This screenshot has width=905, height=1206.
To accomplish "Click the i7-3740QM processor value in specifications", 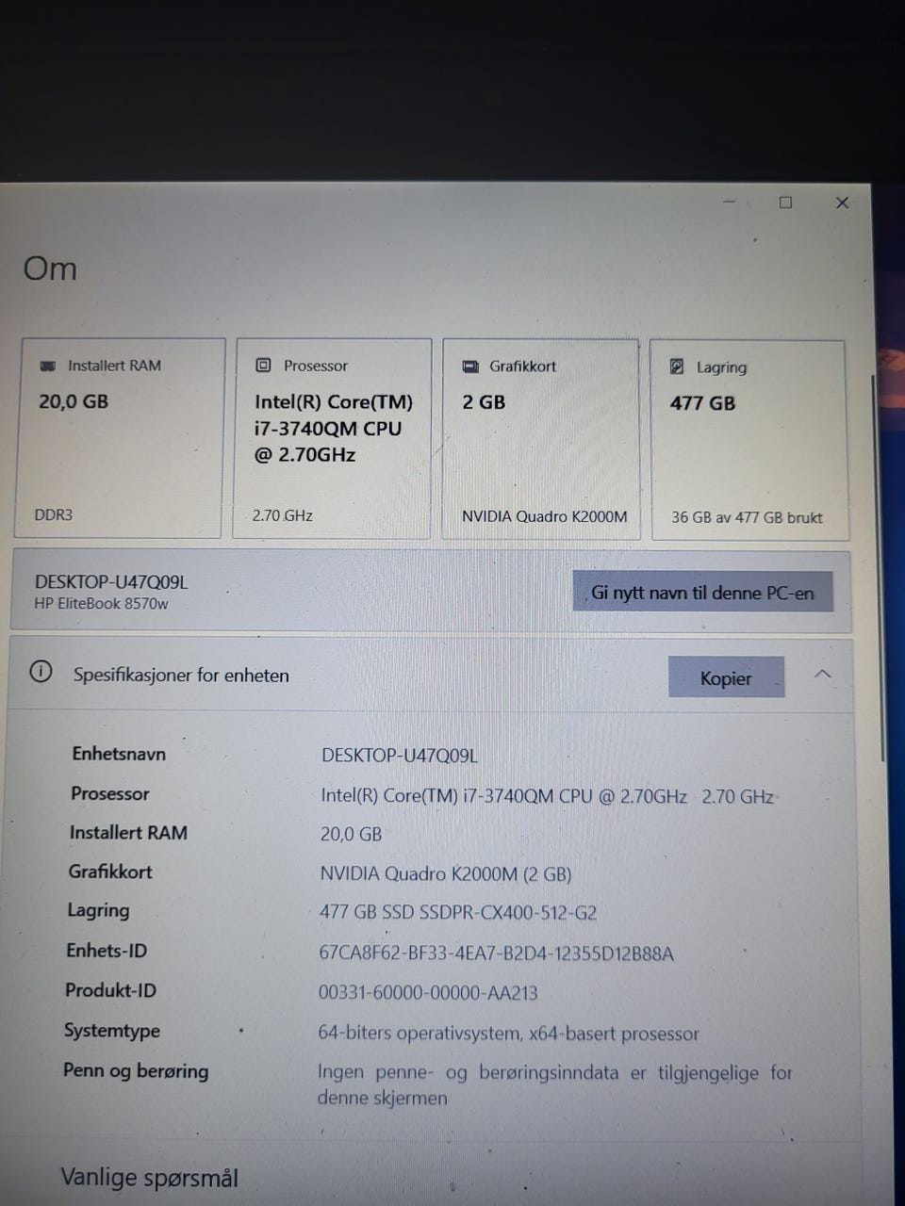I will pyautogui.click(x=547, y=796).
